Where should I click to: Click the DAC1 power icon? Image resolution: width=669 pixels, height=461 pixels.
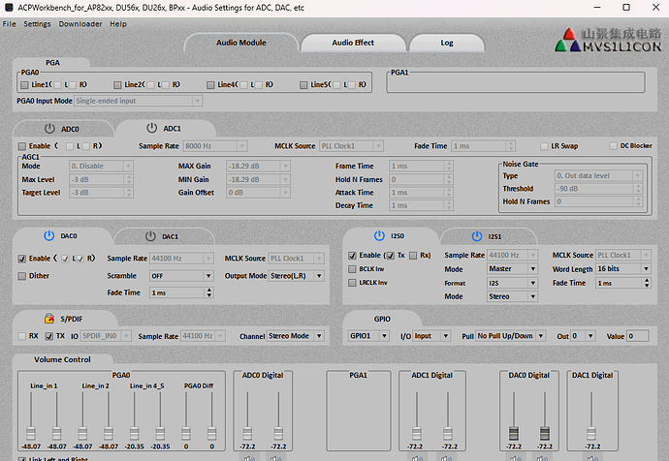tap(148, 235)
